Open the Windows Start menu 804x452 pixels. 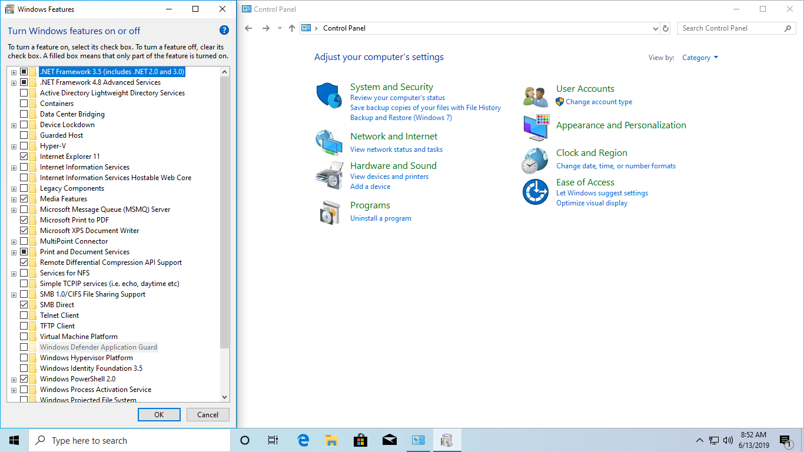[14, 440]
